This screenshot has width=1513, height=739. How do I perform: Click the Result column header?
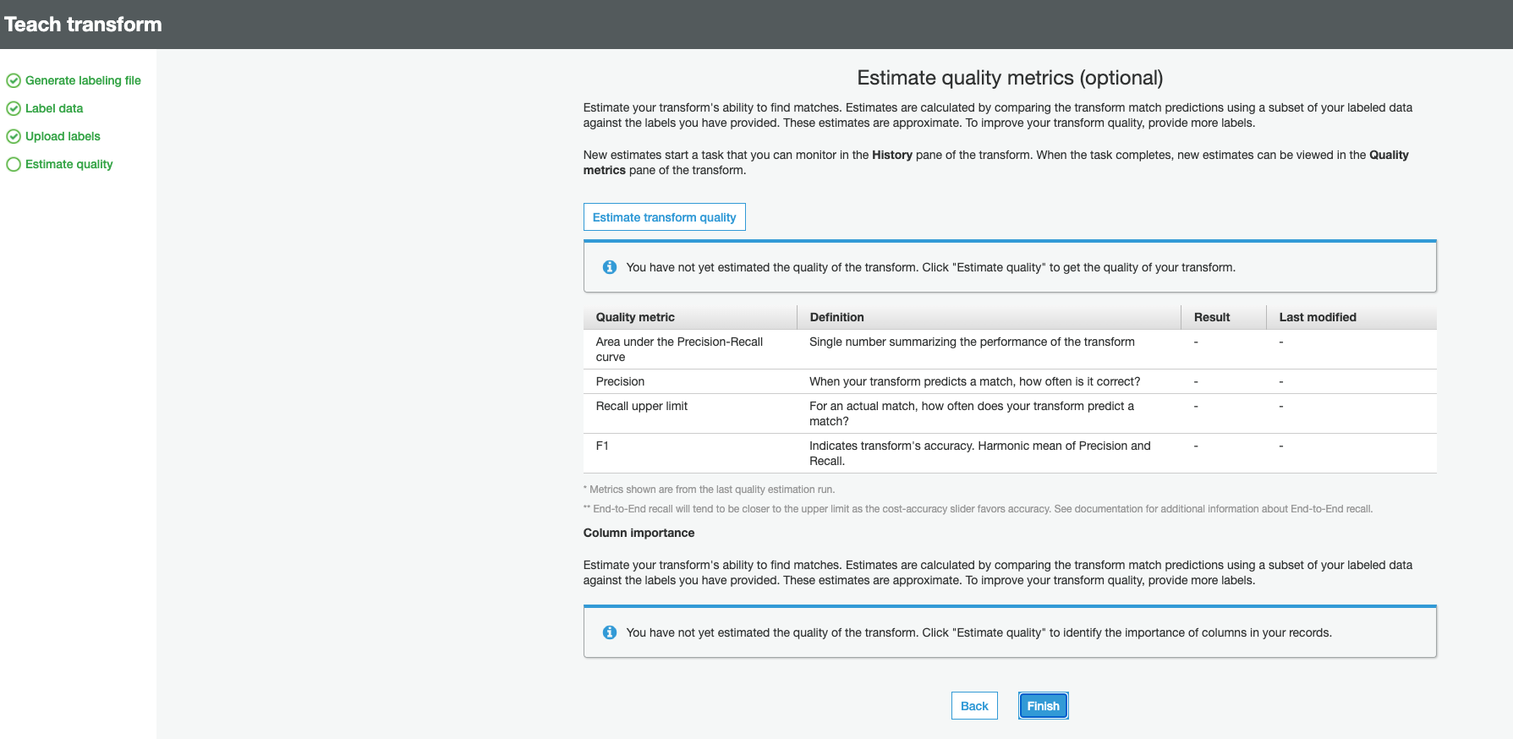click(1211, 318)
